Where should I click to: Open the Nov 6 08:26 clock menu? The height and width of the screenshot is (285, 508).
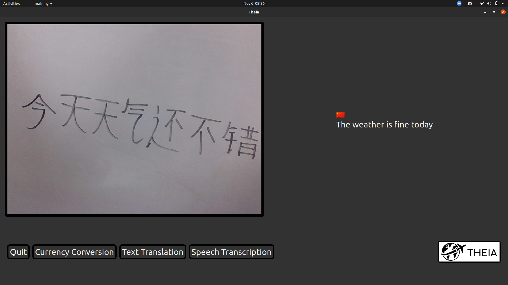pyautogui.click(x=254, y=3)
